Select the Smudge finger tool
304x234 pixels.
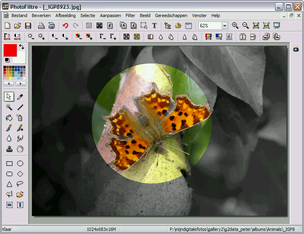pos(20,138)
